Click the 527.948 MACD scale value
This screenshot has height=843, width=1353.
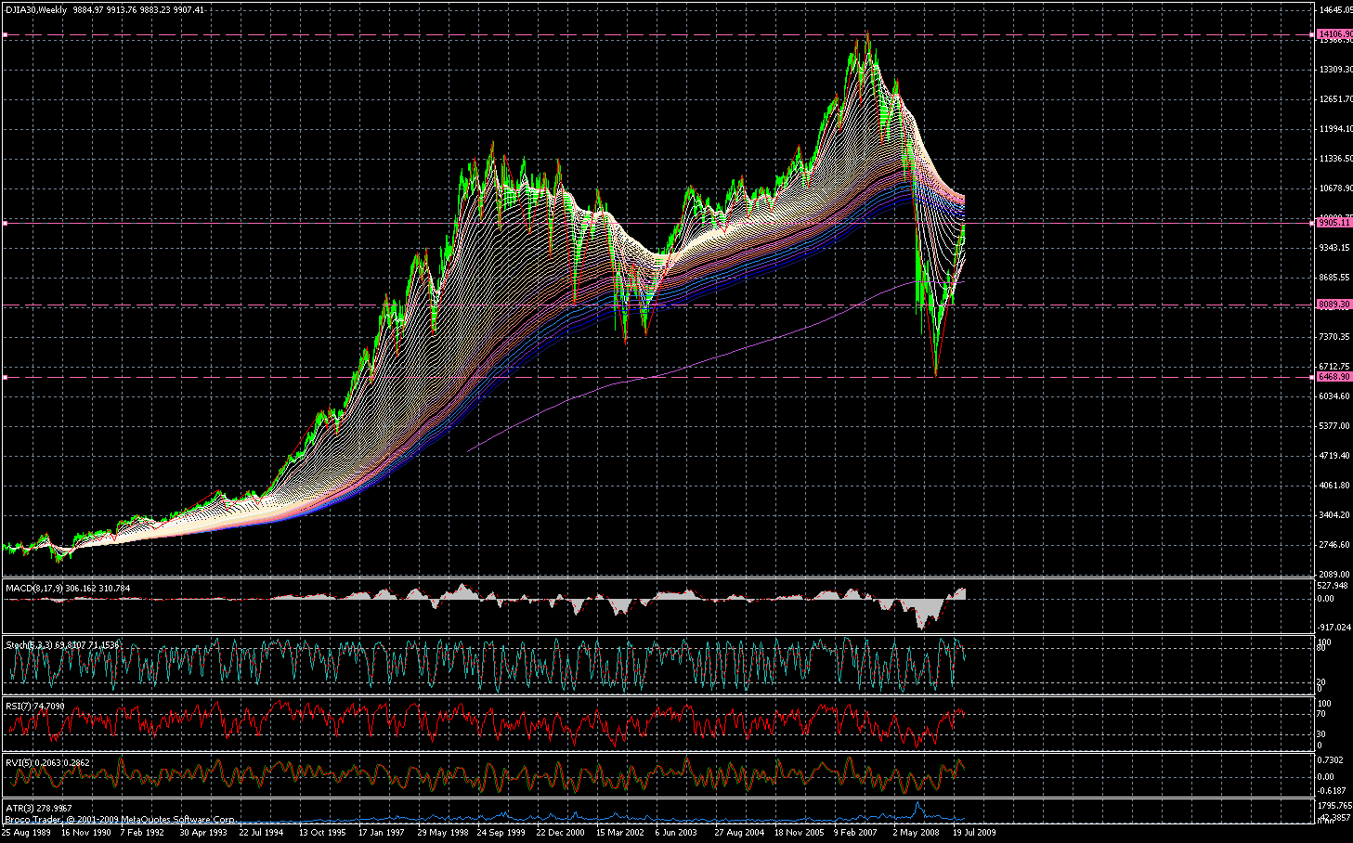[x=1333, y=585]
